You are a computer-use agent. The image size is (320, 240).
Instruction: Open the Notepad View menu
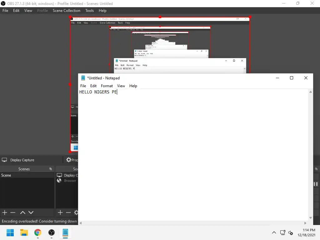121,86
